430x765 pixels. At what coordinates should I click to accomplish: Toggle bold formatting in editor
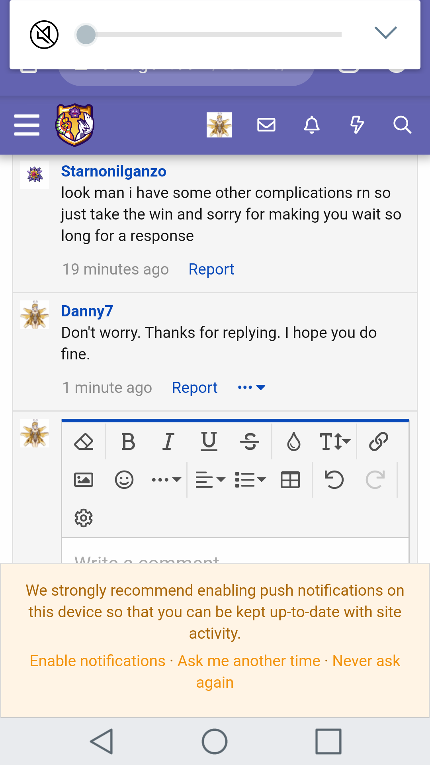128,441
